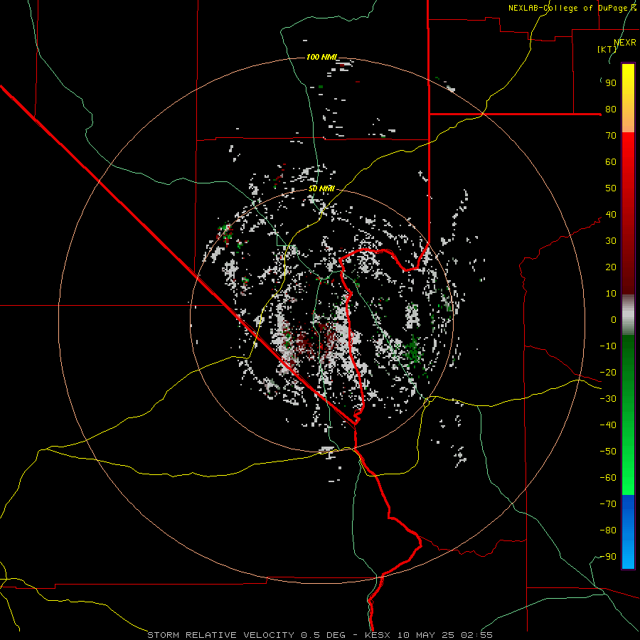Click the Storm Relative Velocity KESX caption
Image resolution: width=640 pixels, height=640 pixels.
coord(320,635)
